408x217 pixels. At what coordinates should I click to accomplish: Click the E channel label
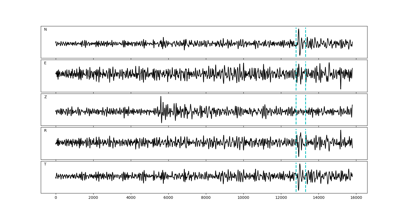coord(45,63)
